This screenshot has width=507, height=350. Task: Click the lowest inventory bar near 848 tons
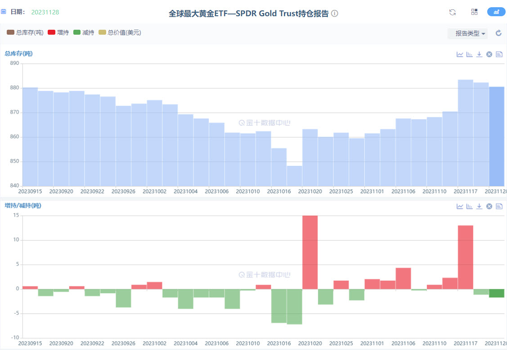pos(294,176)
